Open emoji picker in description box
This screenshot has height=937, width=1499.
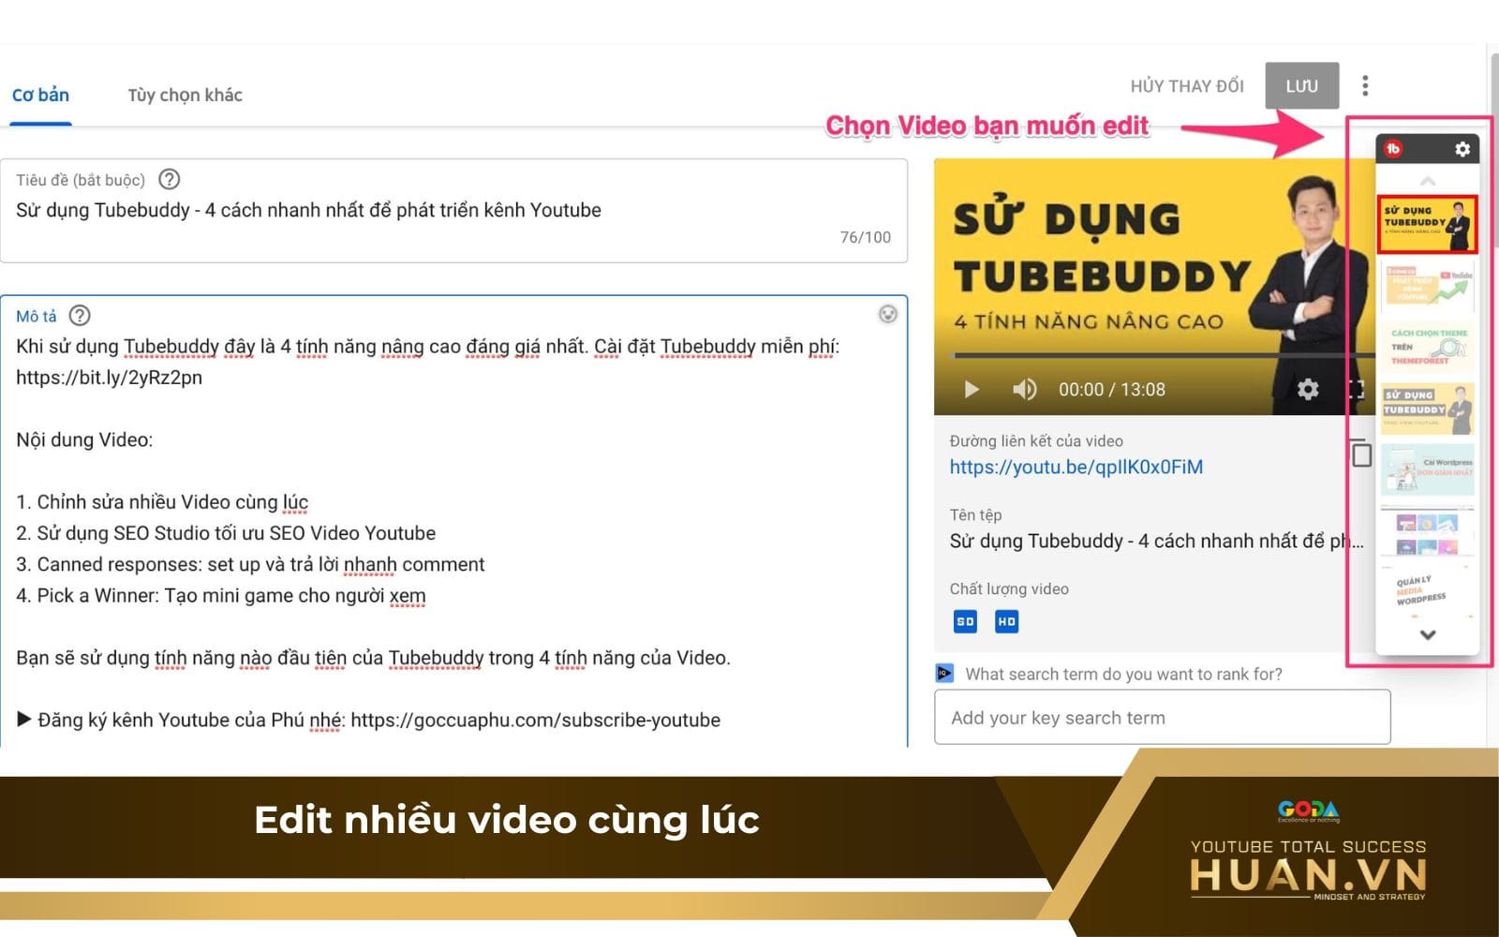pos(887,314)
